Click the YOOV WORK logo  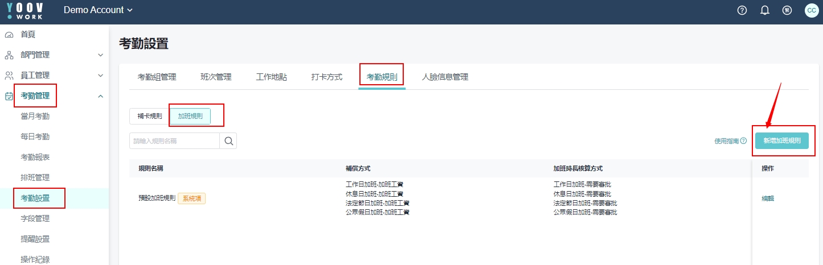click(x=25, y=10)
